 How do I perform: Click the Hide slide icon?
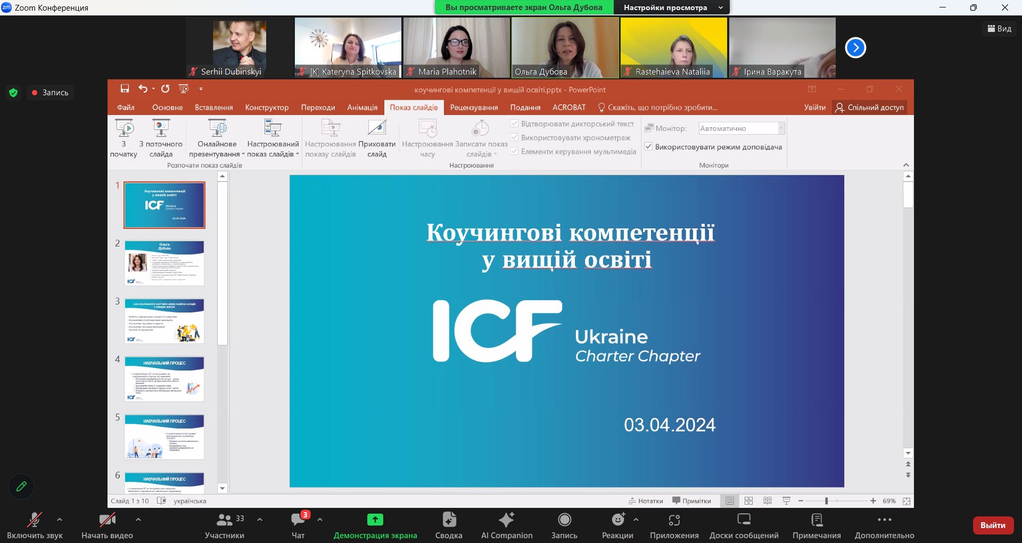(377, 138)
